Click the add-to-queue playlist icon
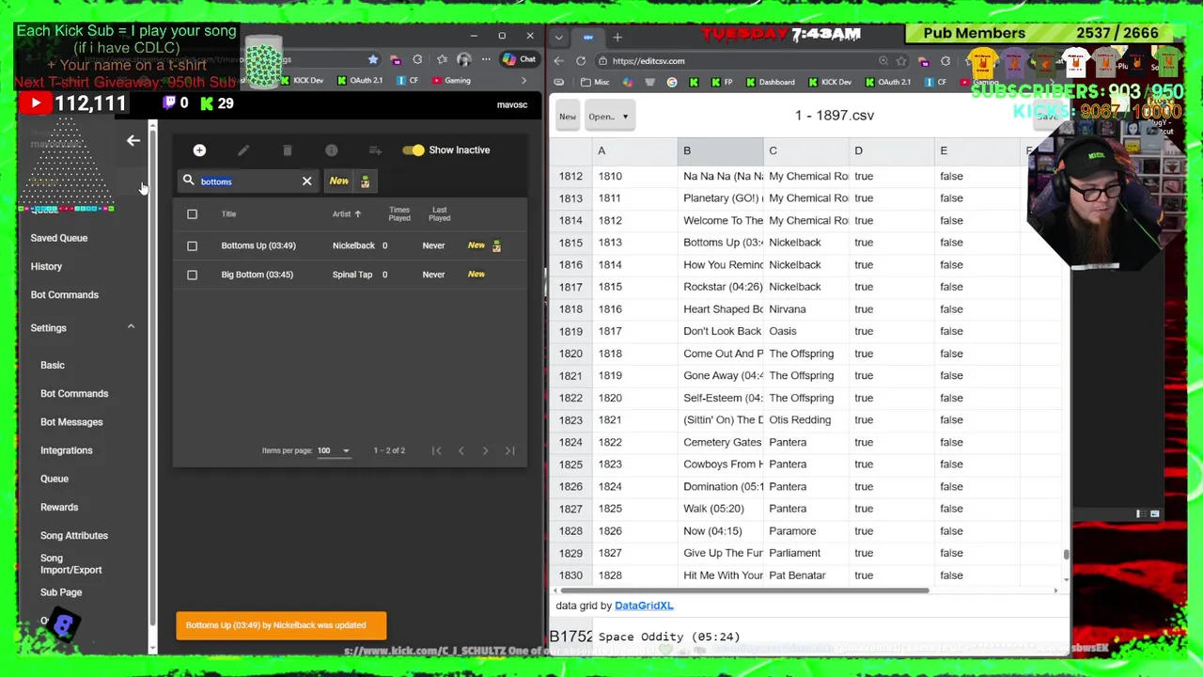The width and height of the screenshot is (1203, 677). tap(375, 150)
